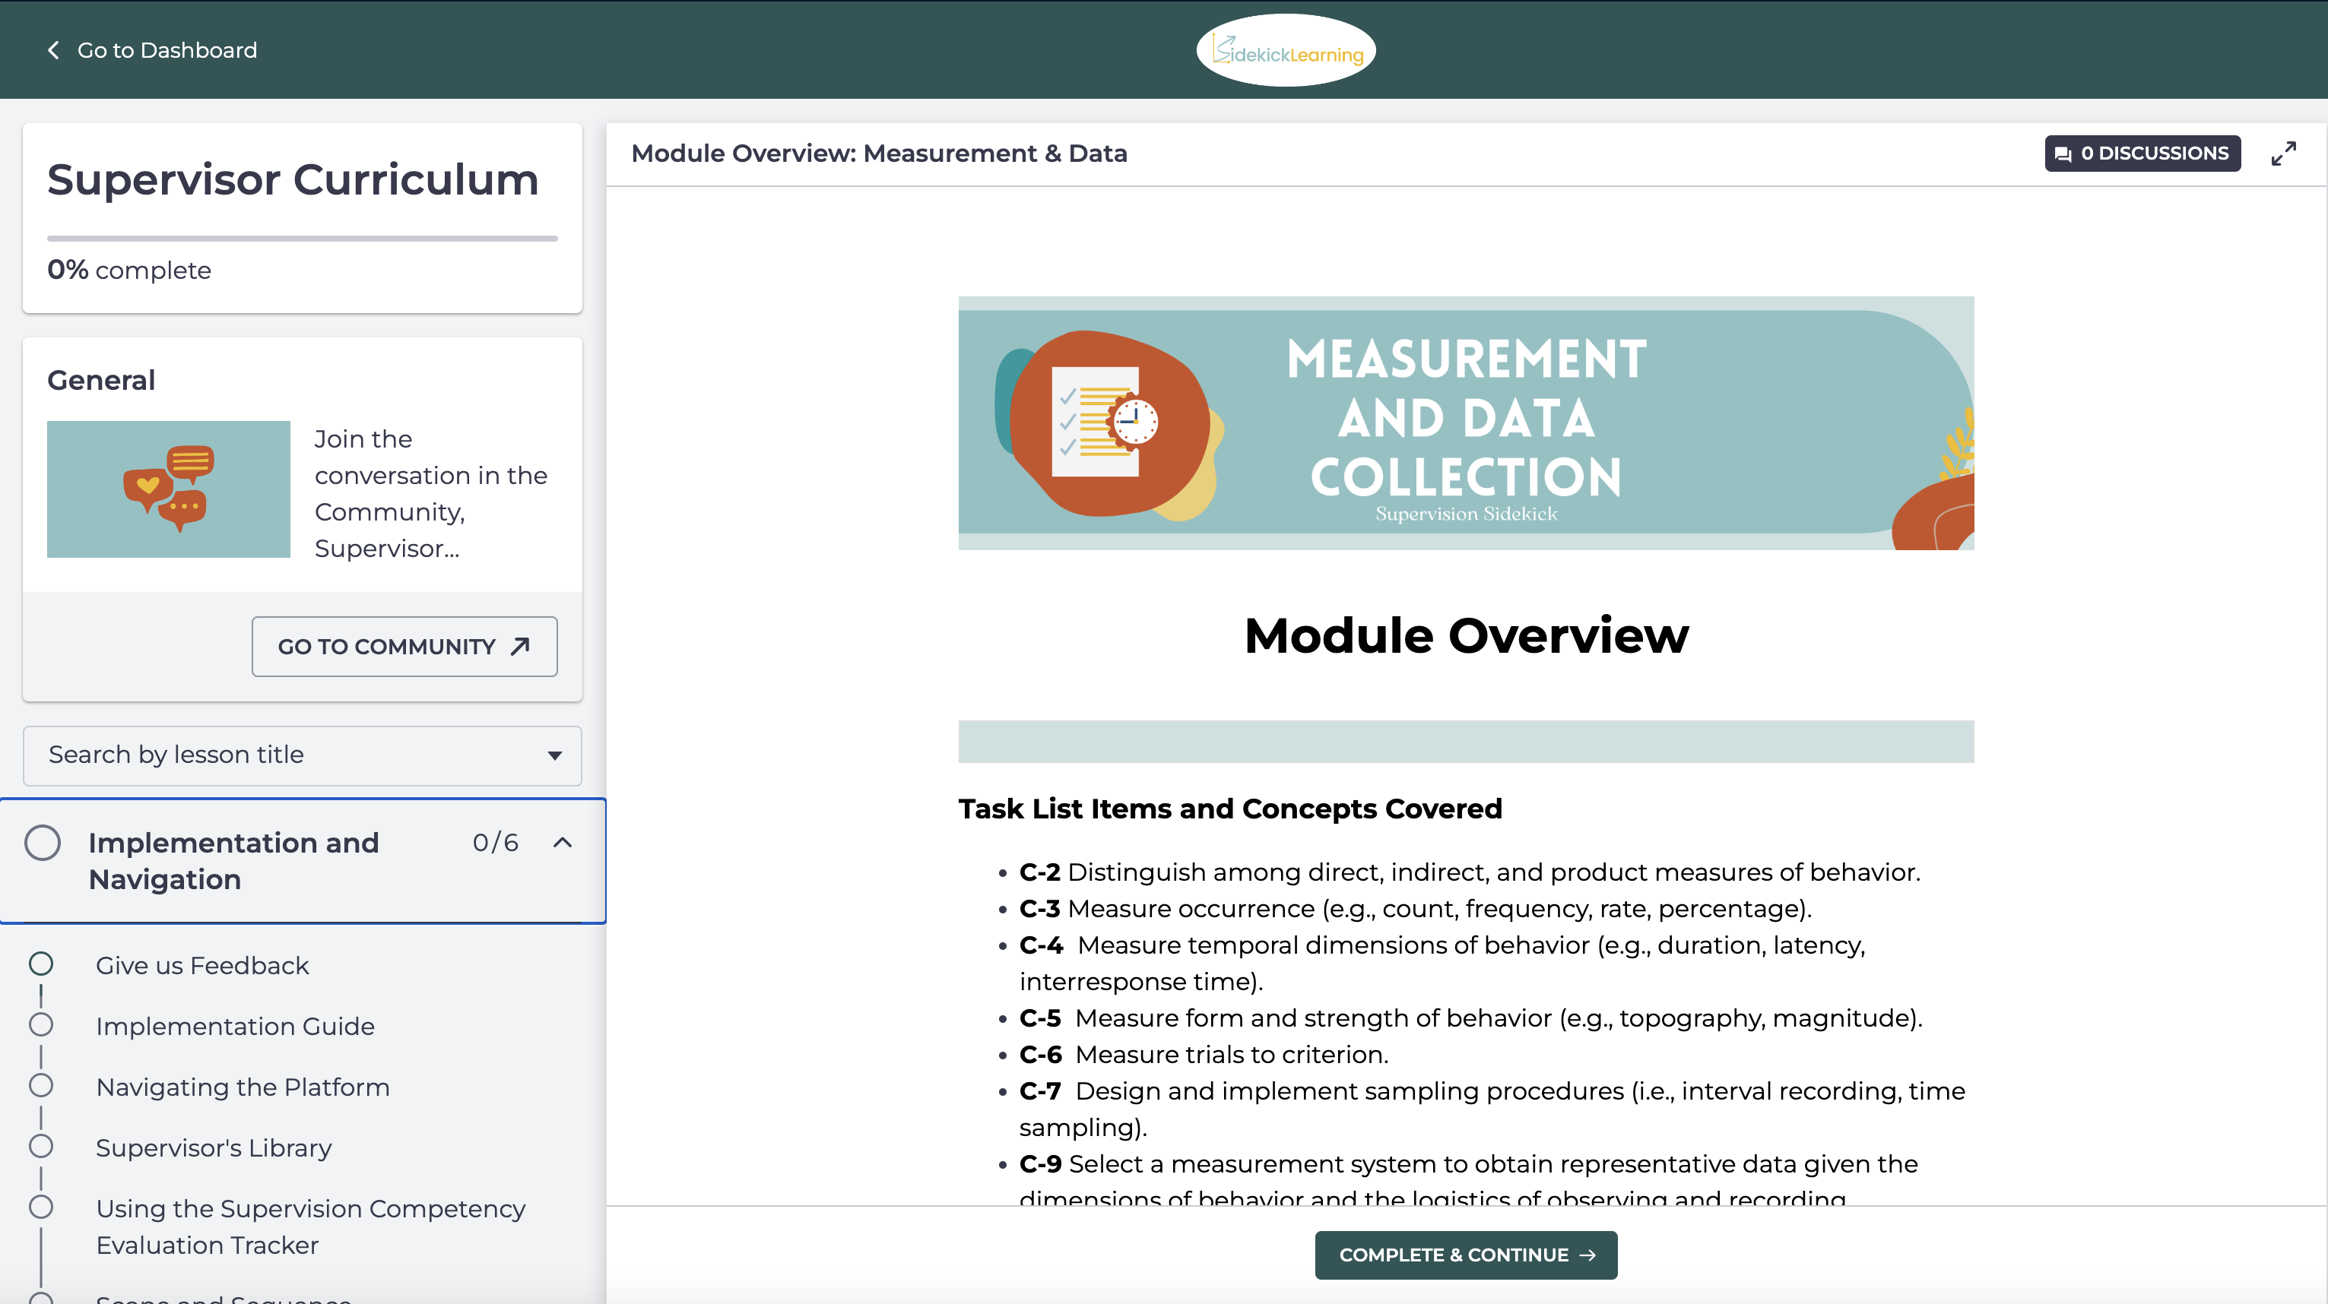Click the SidekickLearning logo
The width and height of the screenshot is (2328, 1304).
[1285, 51]
